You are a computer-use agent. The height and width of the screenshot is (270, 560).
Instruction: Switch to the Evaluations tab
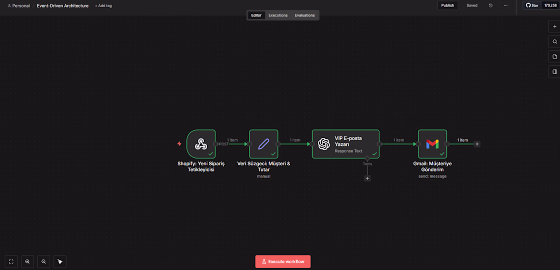304,15
